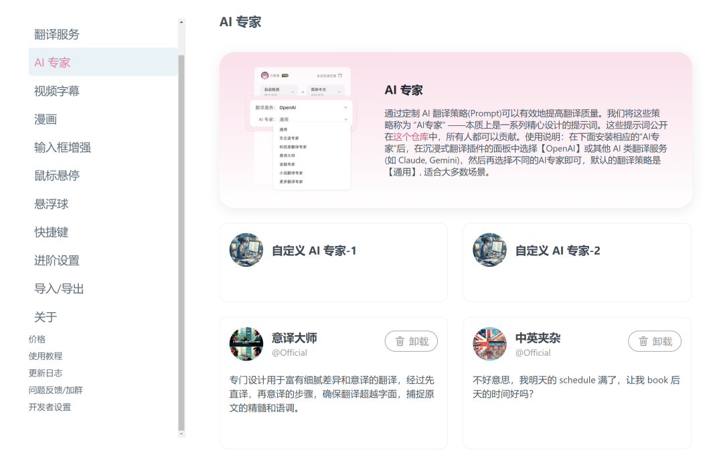This screenshot has height=461, width=723.
Task: Uninstall the 意译大师 expert
Action: [411, 341]
